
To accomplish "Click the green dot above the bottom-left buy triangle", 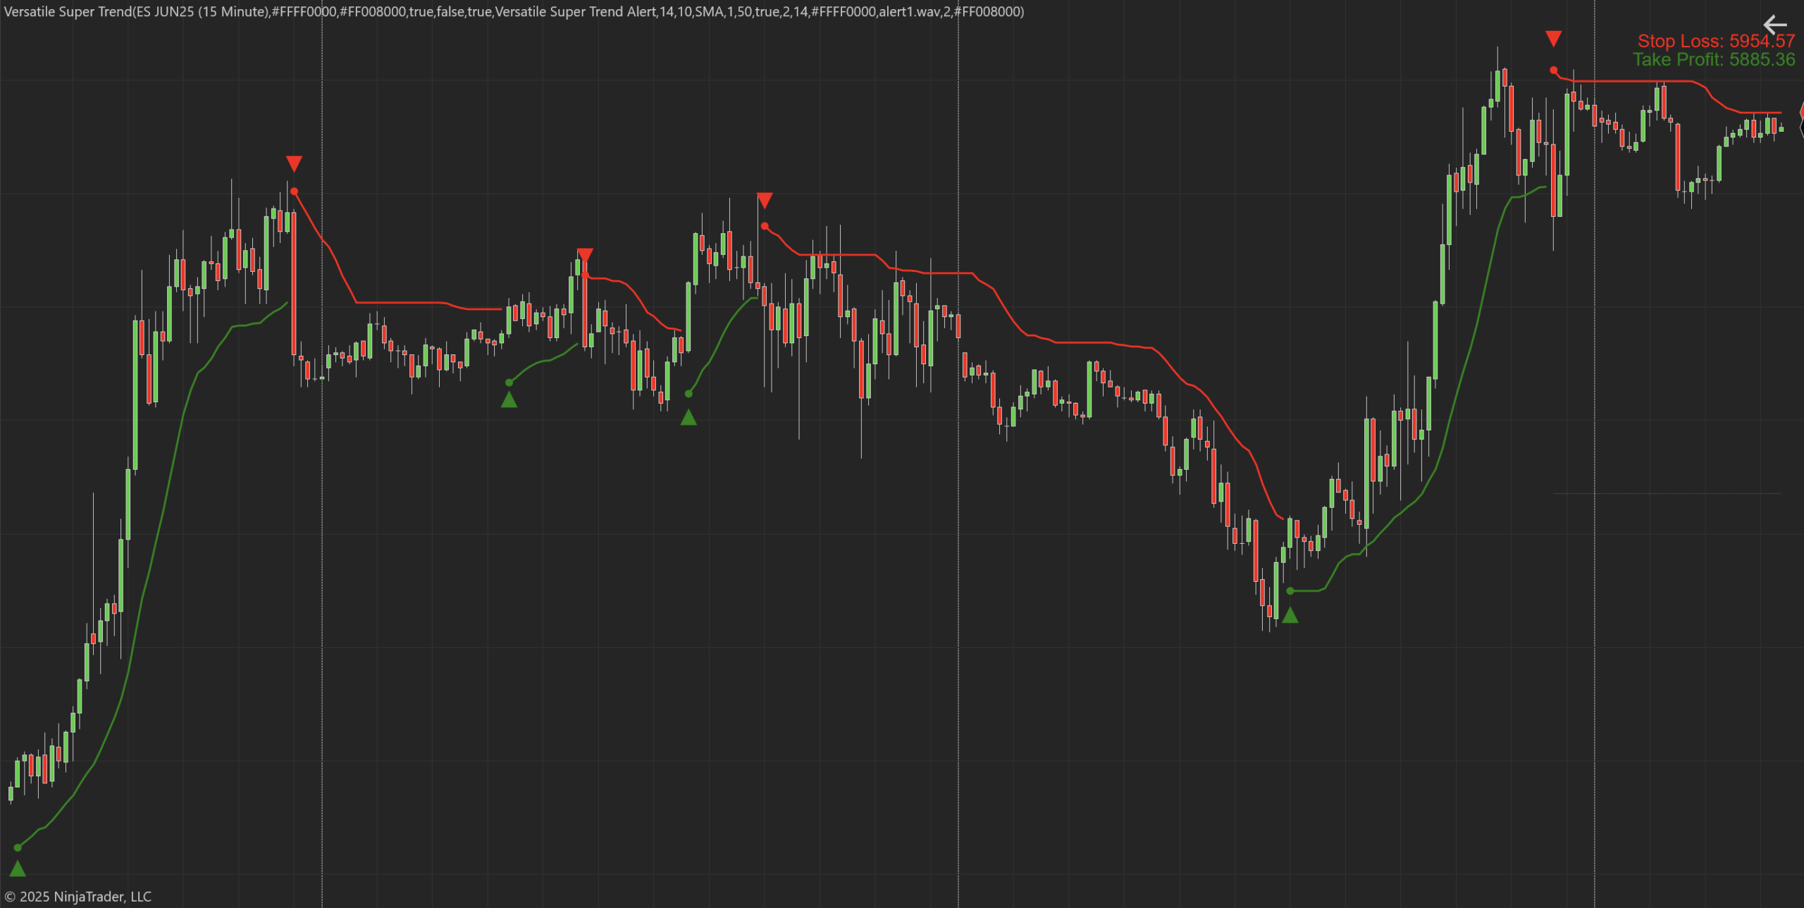I will click(x=18, y=847).
